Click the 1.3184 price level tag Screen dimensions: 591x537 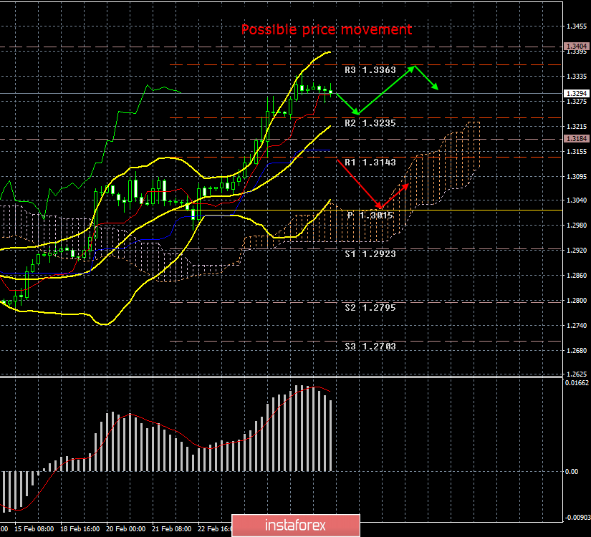576,139
